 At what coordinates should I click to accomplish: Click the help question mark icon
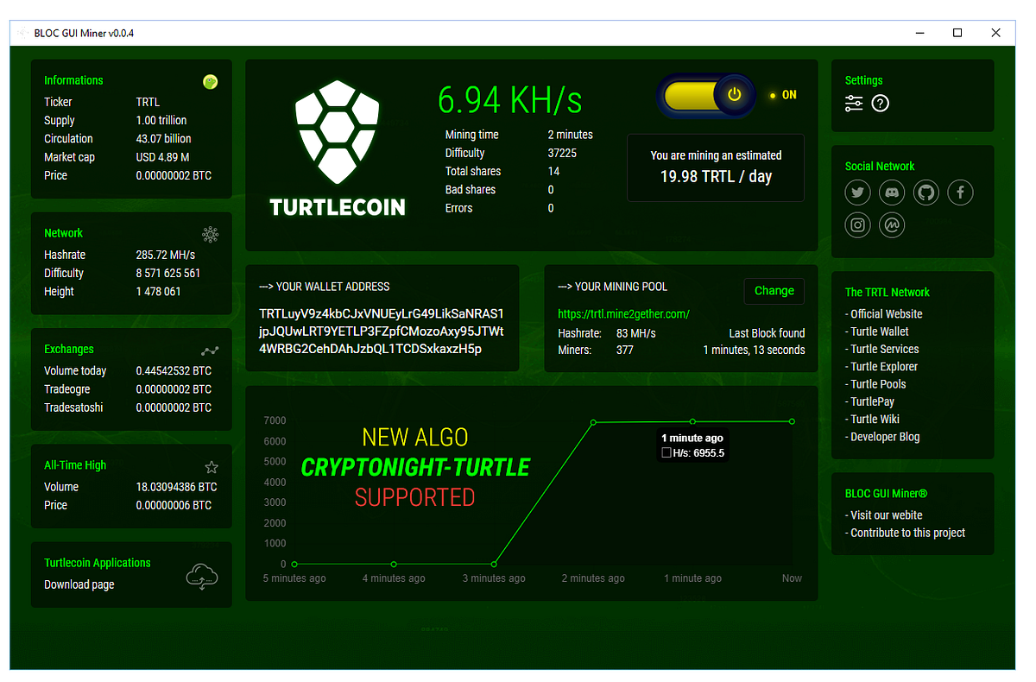click(x=879, y=103)
